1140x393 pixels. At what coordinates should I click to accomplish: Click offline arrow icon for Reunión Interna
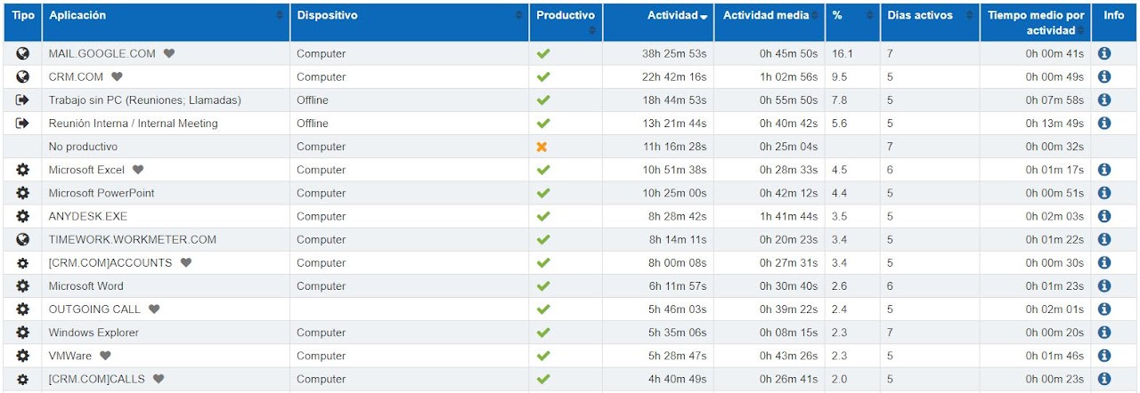(23, 124)
